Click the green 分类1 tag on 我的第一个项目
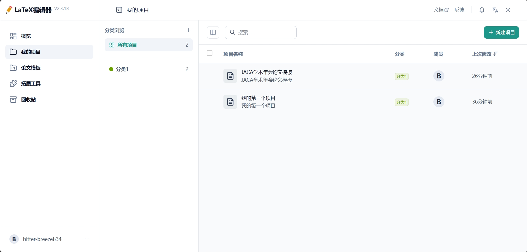 (402, 102)
